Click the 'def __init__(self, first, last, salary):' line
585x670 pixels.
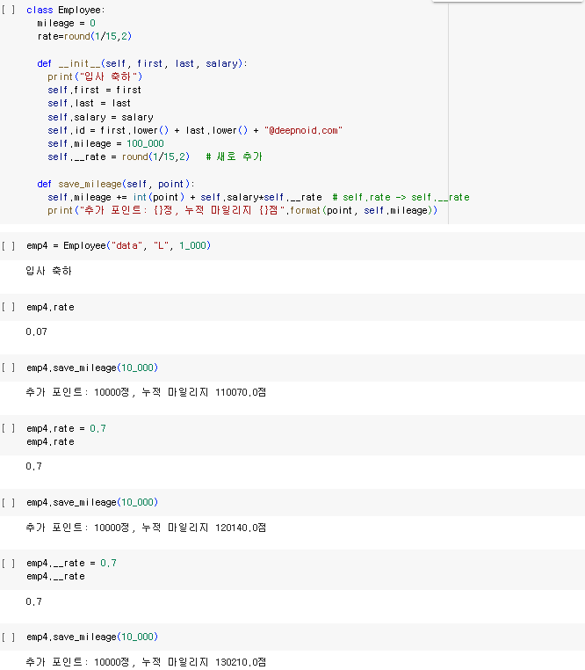click(142, 63)
